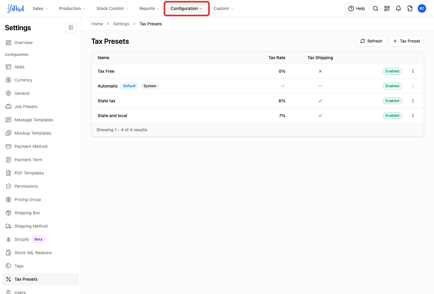Open Currency settings
This screenshot has width=434, height=294.
[40, 80]
